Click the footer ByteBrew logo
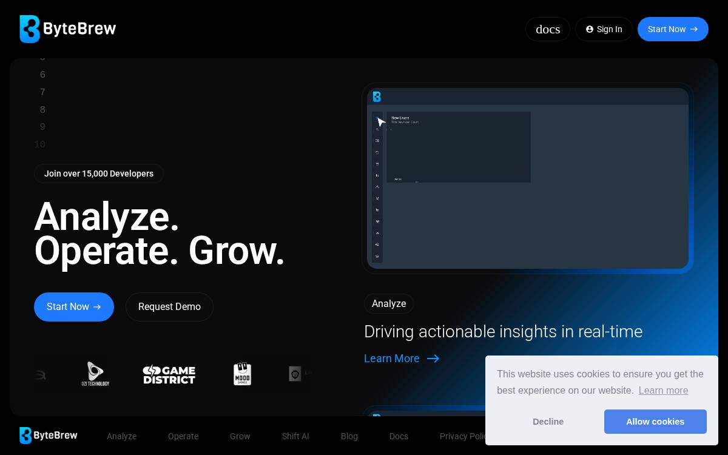728x455 pixels. pyautogui.click(x=49, y=436)
